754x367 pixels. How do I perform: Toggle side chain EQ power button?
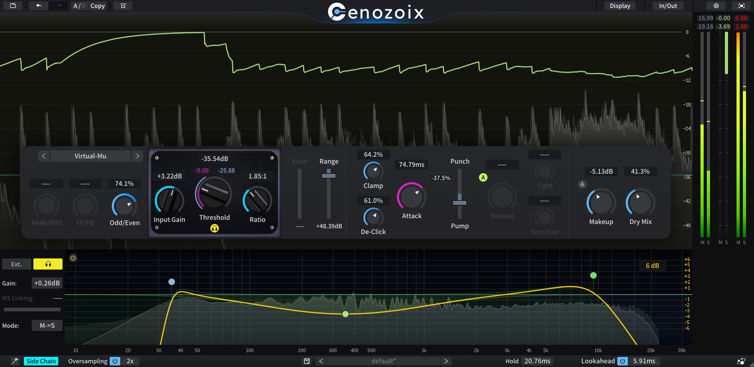point(73,258)
